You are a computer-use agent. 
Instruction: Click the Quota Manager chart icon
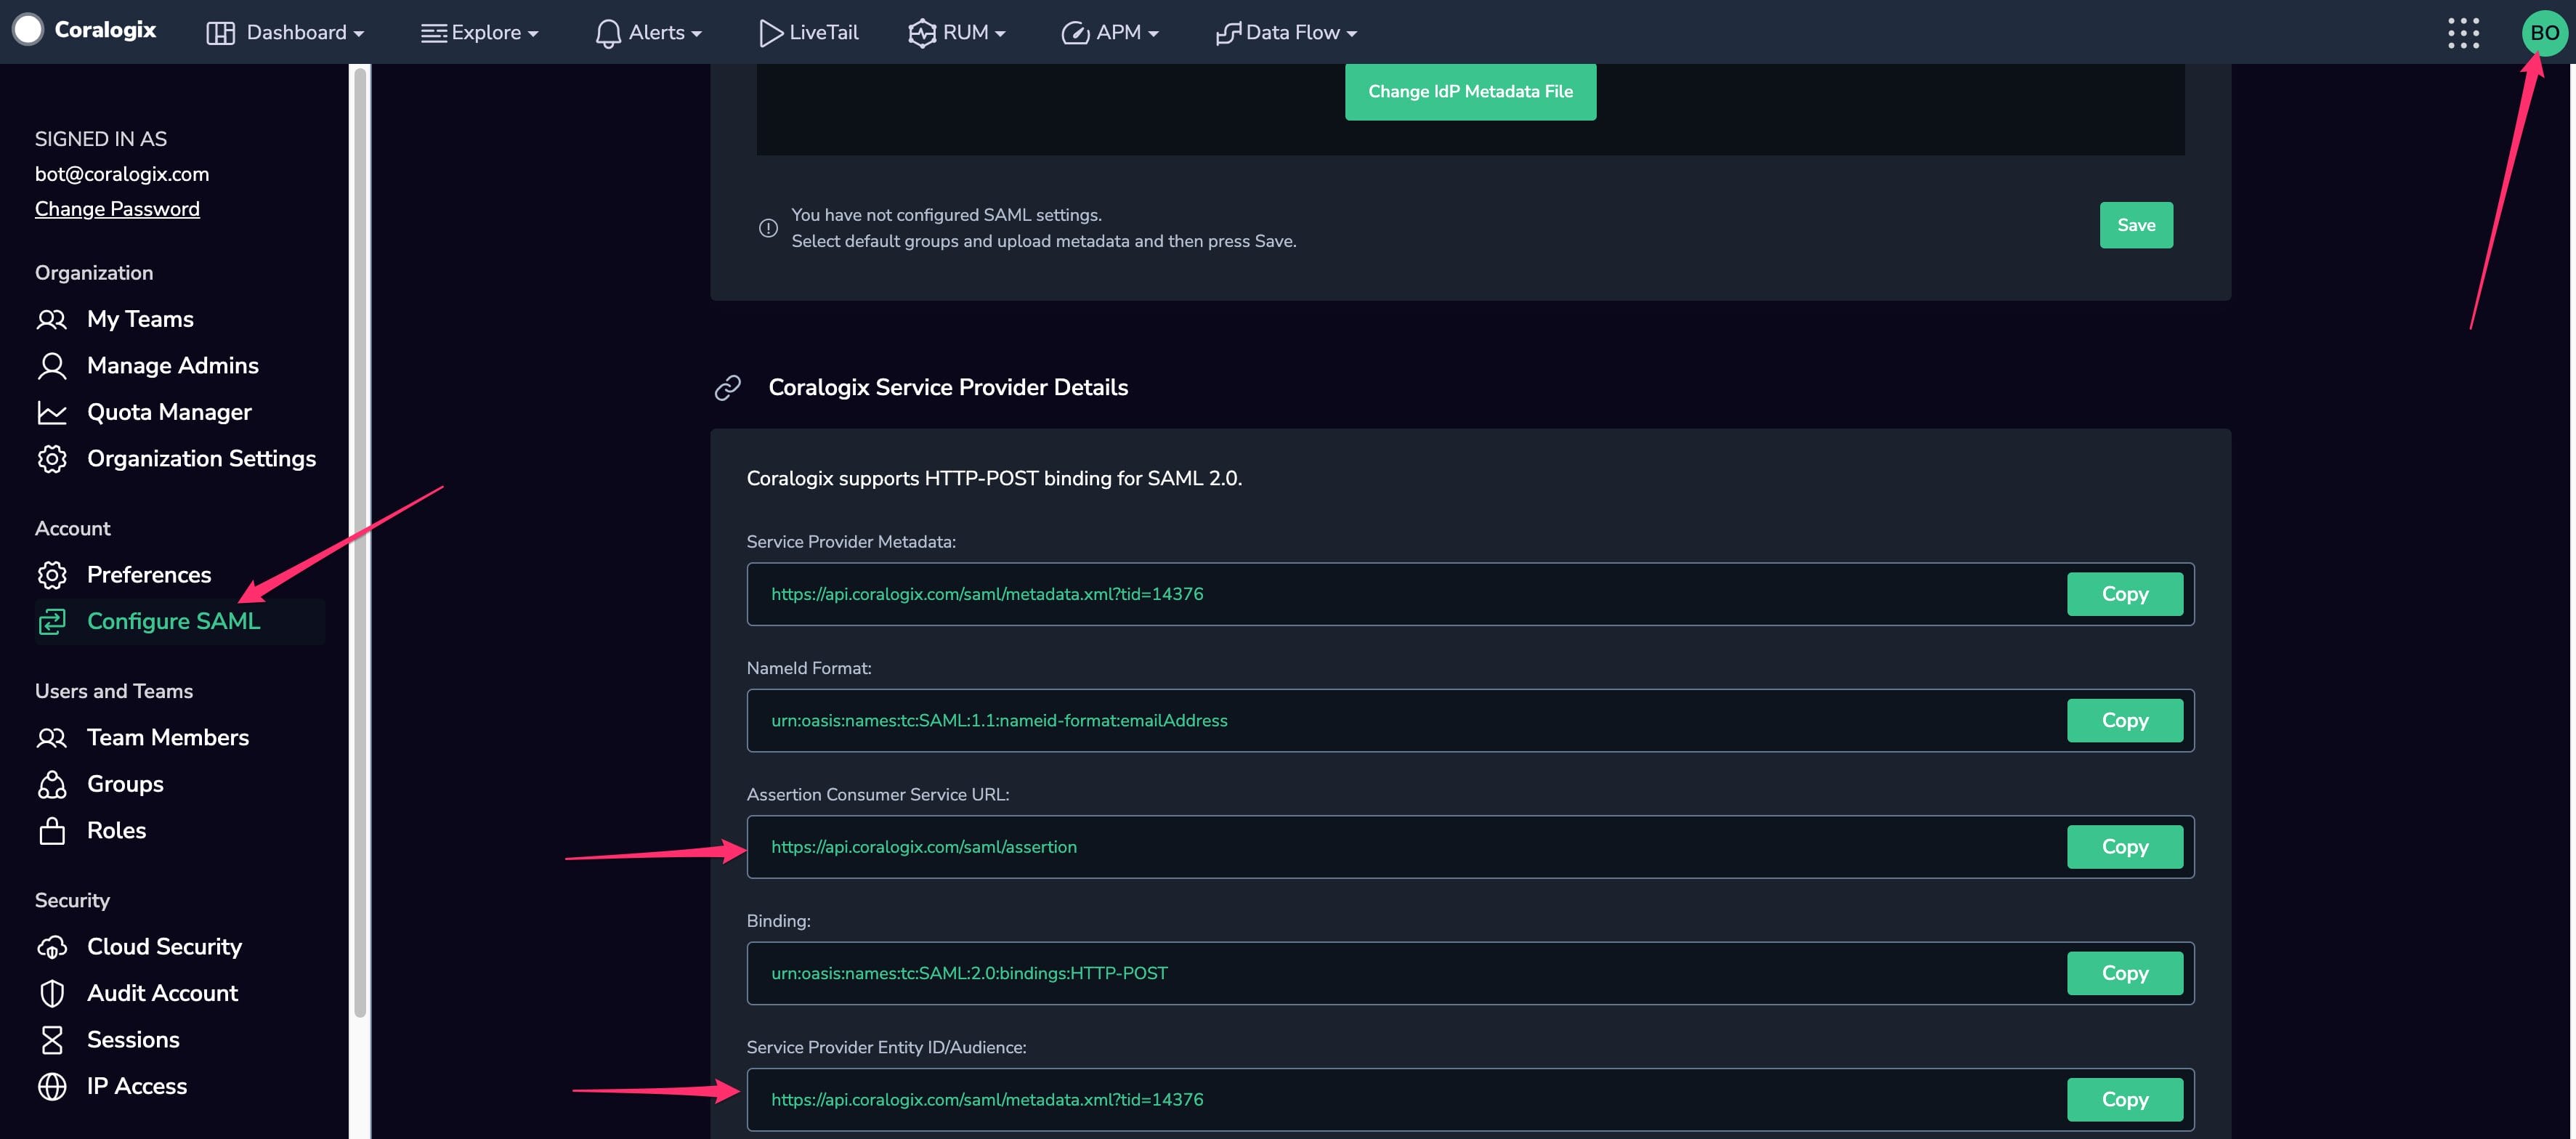click(52, 412)
